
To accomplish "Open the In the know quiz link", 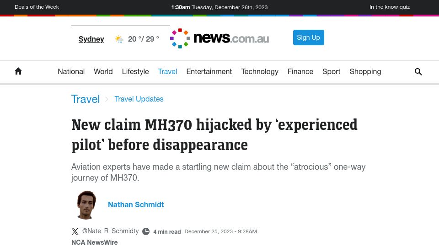I will [x=390, y=7].
